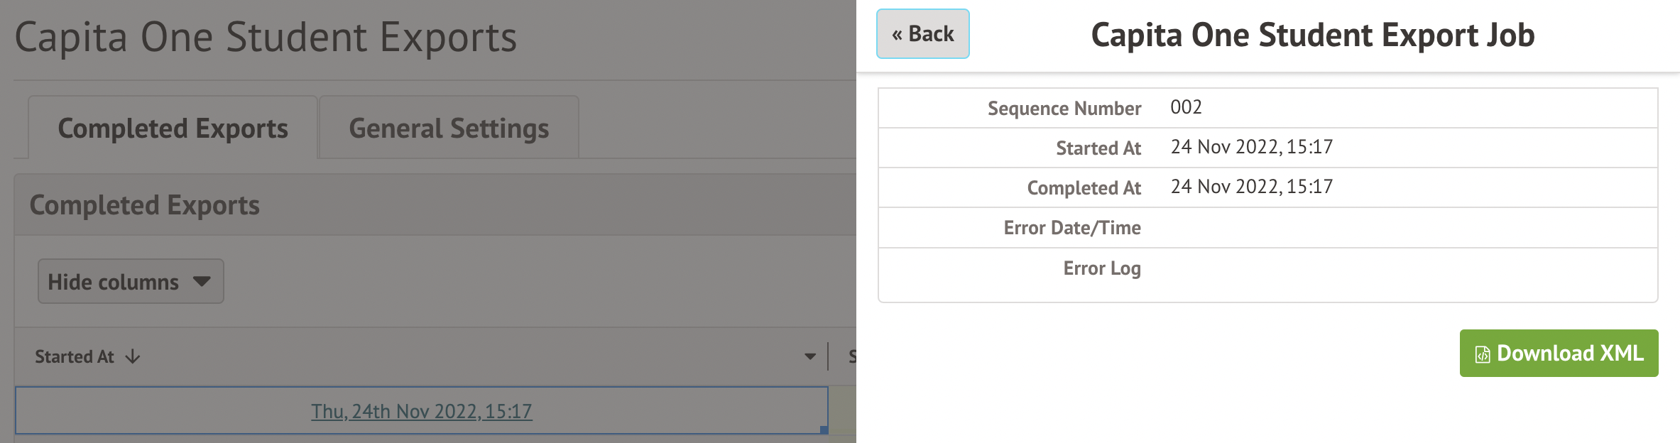Click the Started At column menu triangle
The width and height of the screenshot is (1680, 443).
(810, 356)
